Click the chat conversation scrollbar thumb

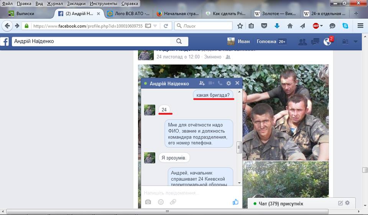pyautogui.click(x=239, y=147)
